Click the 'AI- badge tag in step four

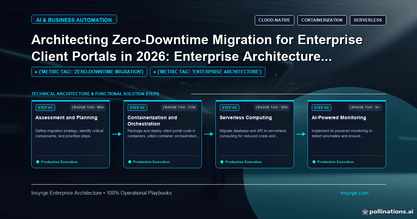(365, 107)
